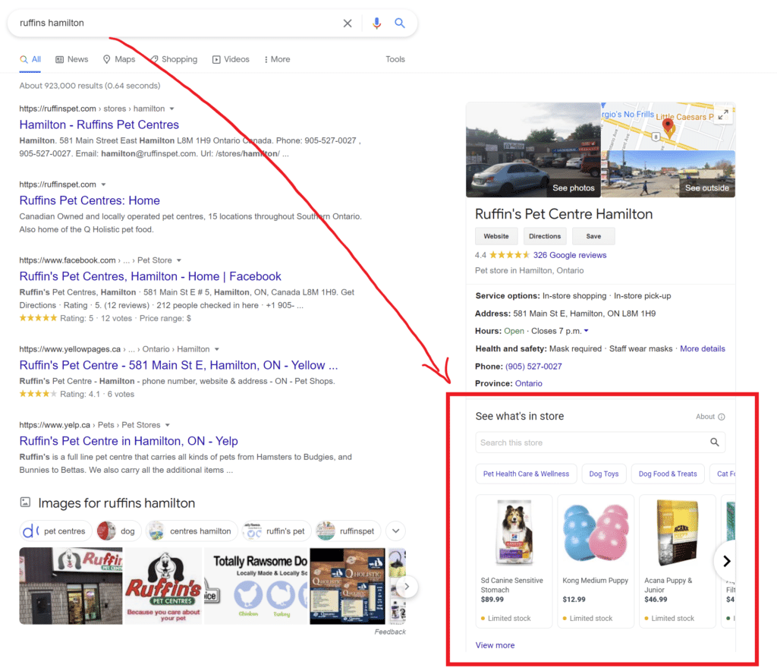Viewport: 777px width, 671px height.
Task: Open the Yellowpages result options arrow
Action: pyautogui.click(x=216, y=349)
